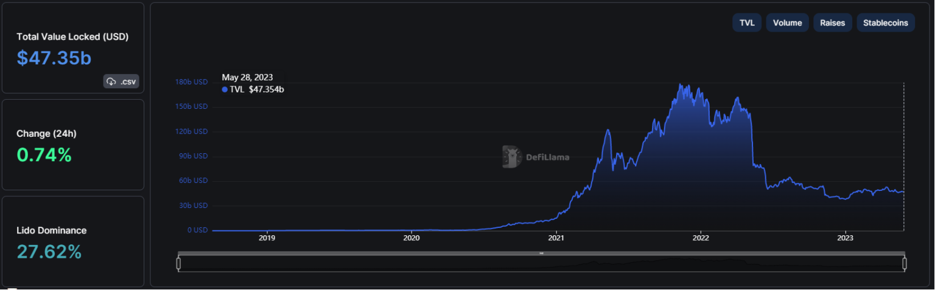
Task: Click the right handle of the range selector
Action: 905,263
